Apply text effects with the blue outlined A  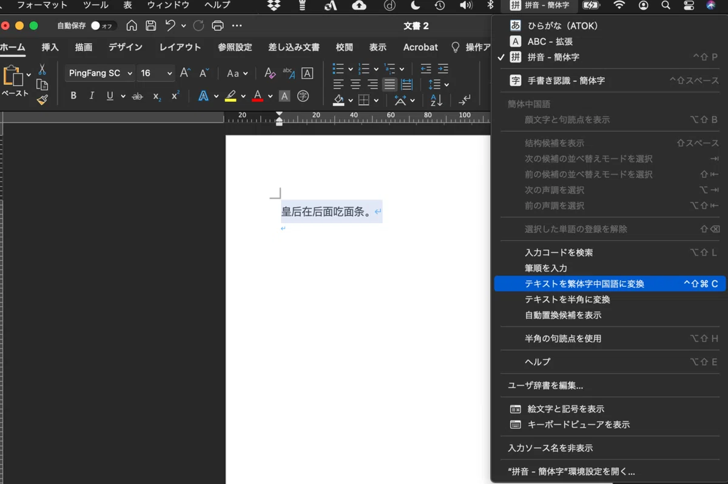[x=203, y=96]
